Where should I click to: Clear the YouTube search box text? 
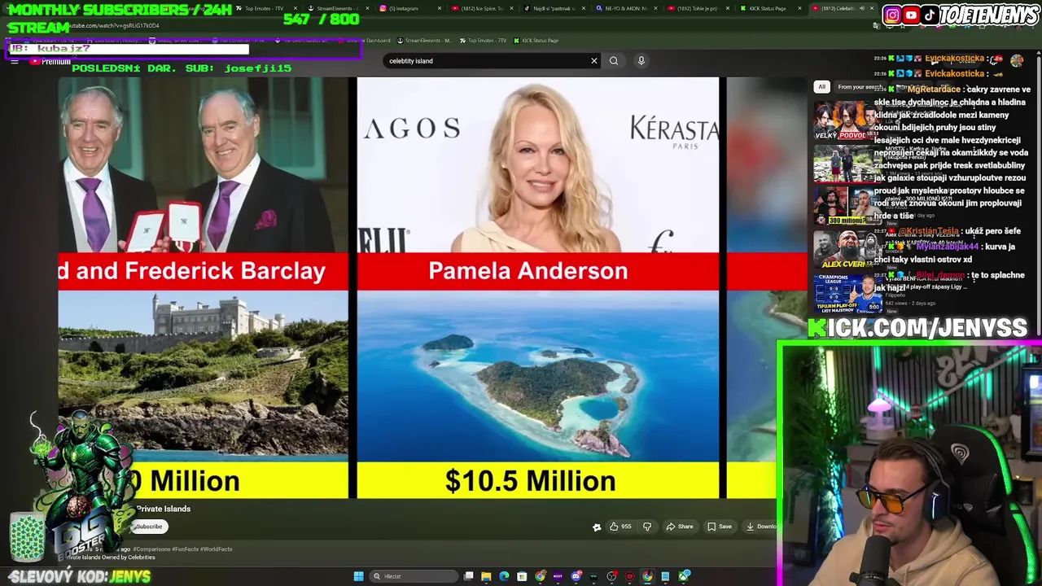click(594, 60)
